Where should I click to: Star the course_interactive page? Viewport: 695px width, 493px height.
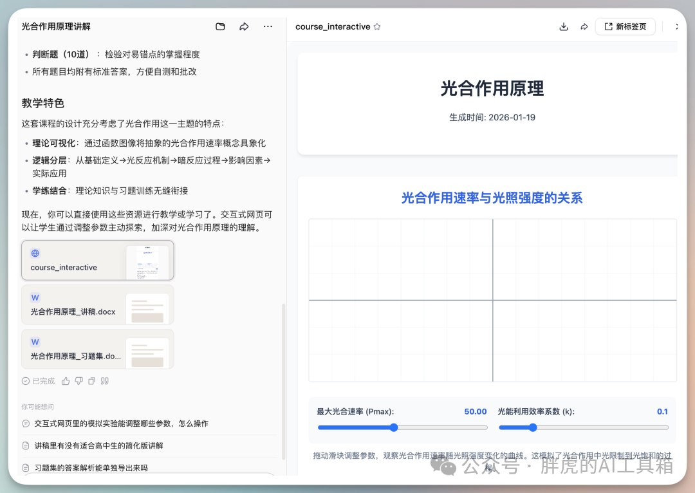pyautogui.click(x=377, y=27)
